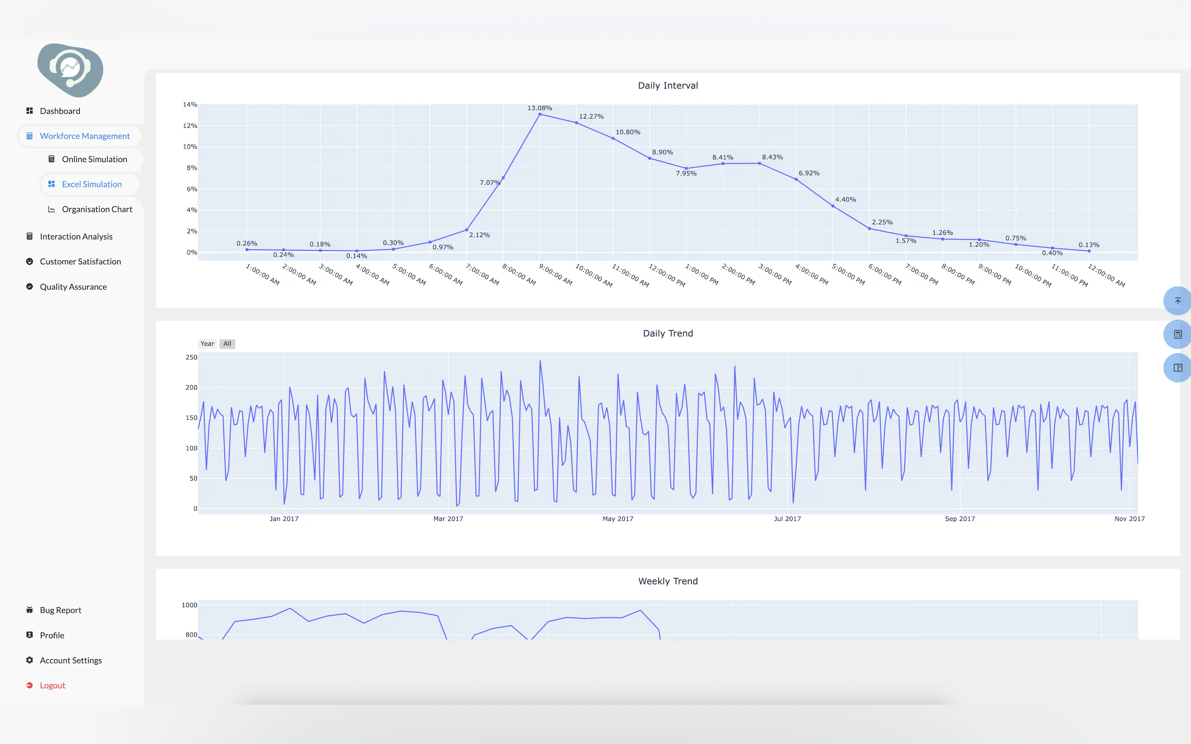1191x744 pixels.
Task: Select Excel Simulation submenu item
Action: tap(91, 184)
